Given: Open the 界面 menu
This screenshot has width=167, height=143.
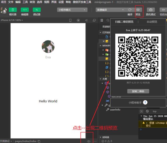Looking at the screenshot, I should [x=54, y=2].
